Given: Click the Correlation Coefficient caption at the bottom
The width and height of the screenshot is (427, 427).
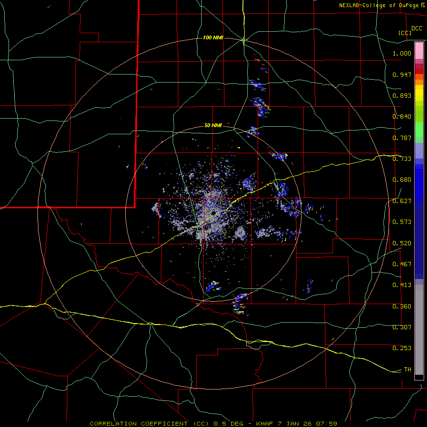Looking at the screenshot, I should pyautogui.click(x=213, y=424).
